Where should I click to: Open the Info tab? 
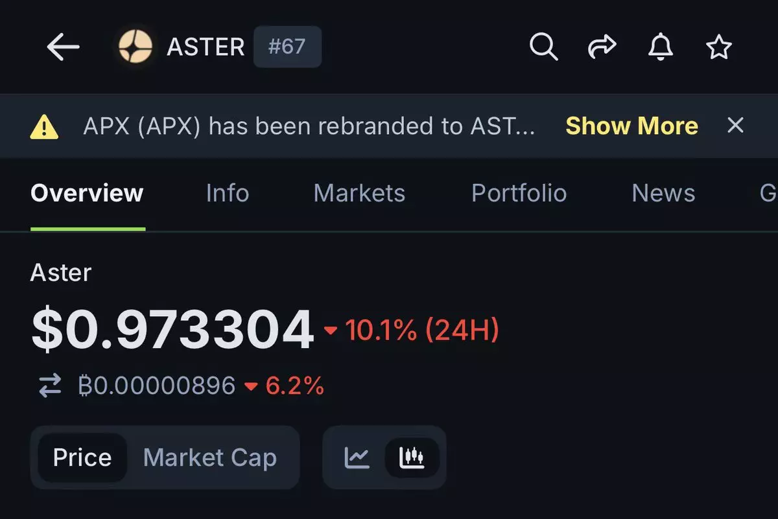[227, 193]
